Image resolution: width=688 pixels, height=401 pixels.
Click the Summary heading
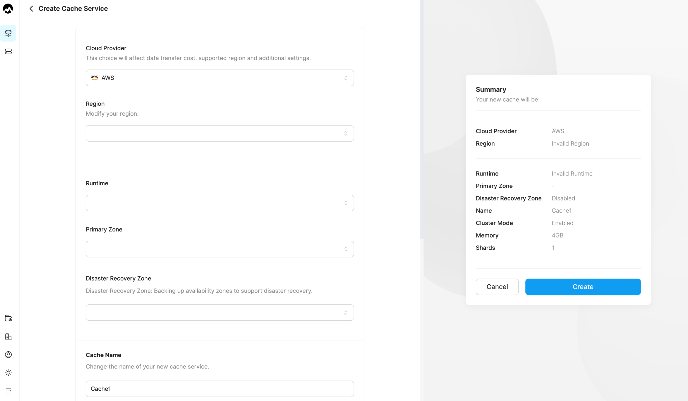pyautogui.click(x=491, y=89)
